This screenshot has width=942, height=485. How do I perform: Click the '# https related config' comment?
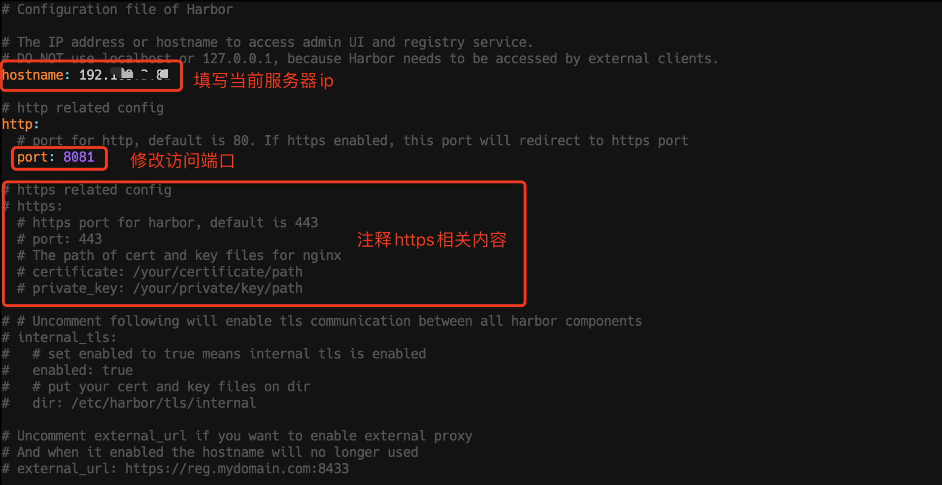87,190
